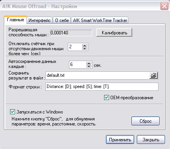Open the file browse folder icon
The image size is (170, 149).
tap(154, 75)
